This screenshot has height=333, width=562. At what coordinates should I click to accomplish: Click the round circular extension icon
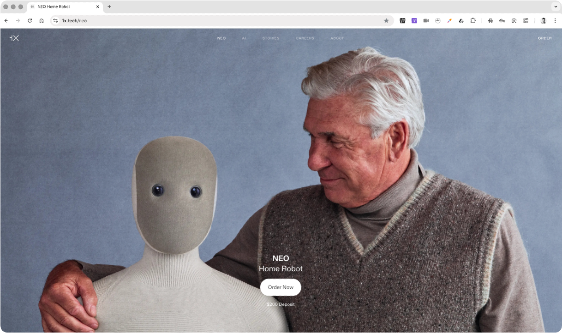[x=437, y=21]
